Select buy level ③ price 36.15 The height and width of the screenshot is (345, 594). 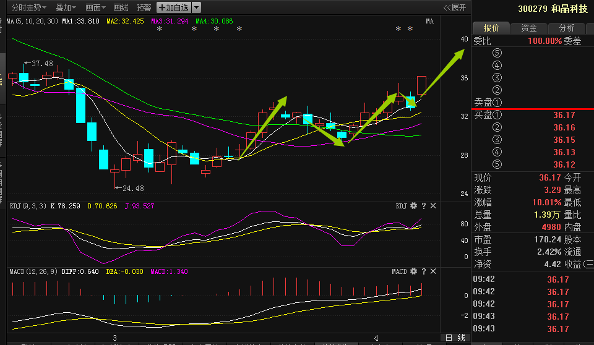564,140
